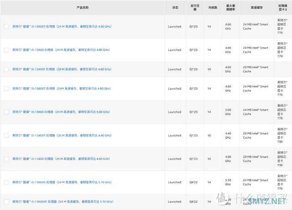Tick the checkbox for i5-13500T
The image size is (292, 210).
tap(6, 26)
